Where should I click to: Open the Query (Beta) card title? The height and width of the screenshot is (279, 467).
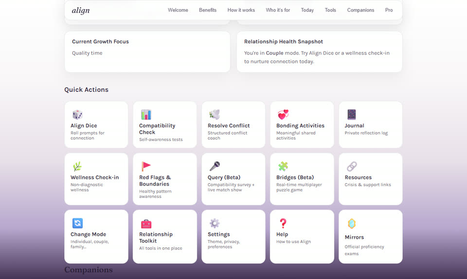click(224, 177)
